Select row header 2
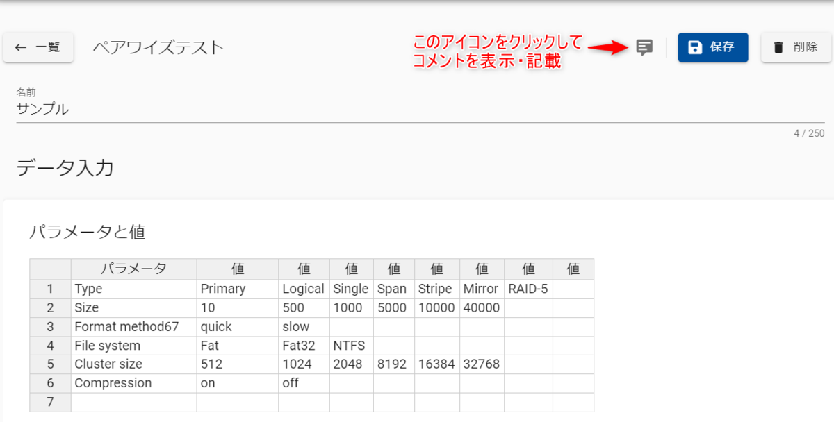Image resolution: width=834 pixels, height=422 pixels. tap(50, 308)
